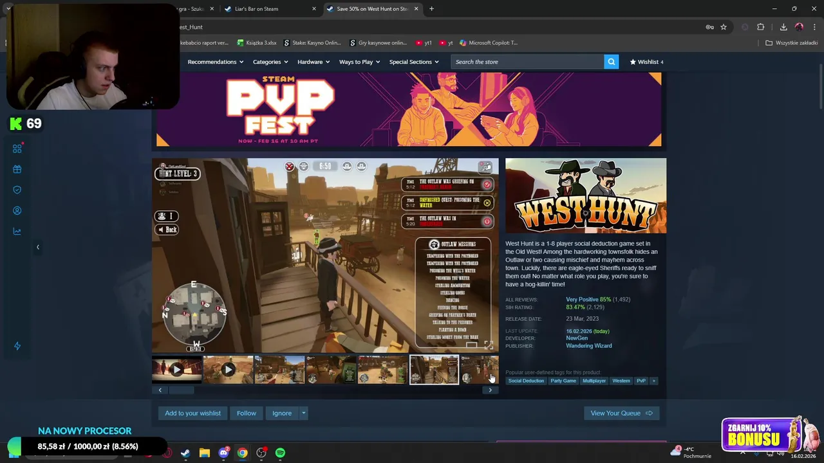The image size is (824, 463).
Task: Open the Chrome profile avatar
Action: [799, 27]
